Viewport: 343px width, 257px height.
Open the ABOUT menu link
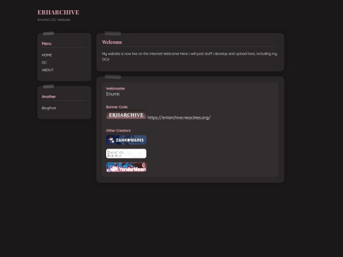pos(48,70)
